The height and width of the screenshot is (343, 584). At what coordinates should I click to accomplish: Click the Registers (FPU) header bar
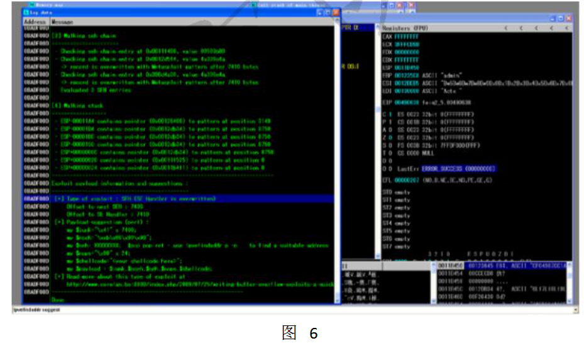477,28
